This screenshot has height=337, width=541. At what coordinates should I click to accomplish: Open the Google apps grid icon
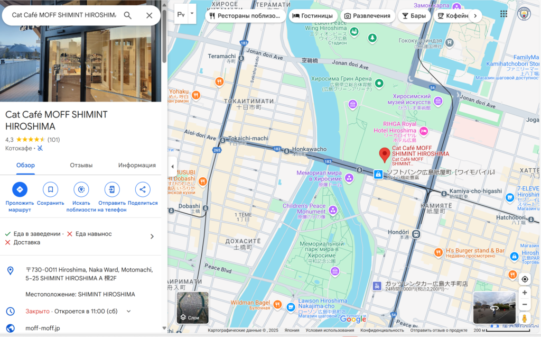(x=503, y=14)
